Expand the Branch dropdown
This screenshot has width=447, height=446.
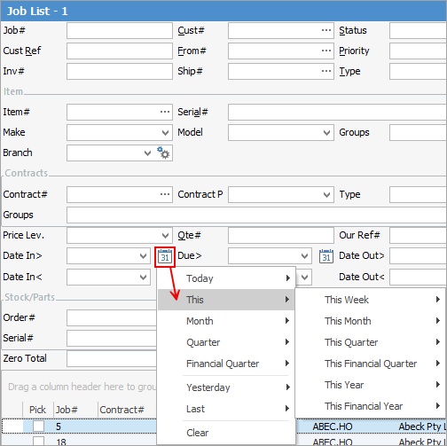point(147,153)
